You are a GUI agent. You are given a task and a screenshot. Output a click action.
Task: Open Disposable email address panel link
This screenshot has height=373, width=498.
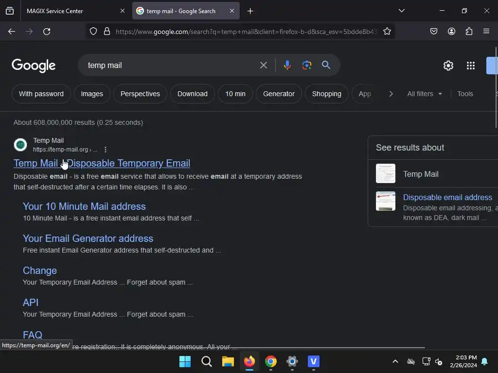pos(447,197)
